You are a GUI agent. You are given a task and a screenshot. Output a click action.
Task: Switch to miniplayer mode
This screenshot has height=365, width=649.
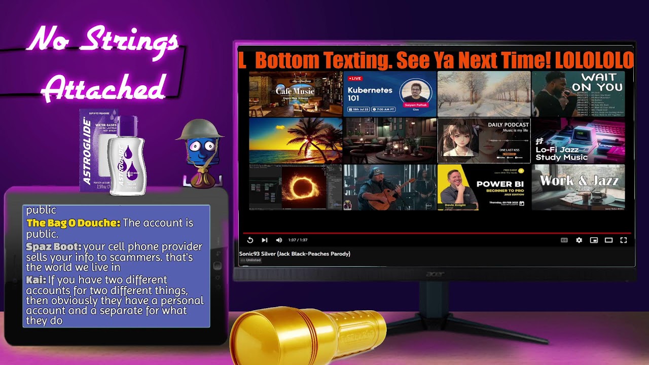click(x=594, y=240)
